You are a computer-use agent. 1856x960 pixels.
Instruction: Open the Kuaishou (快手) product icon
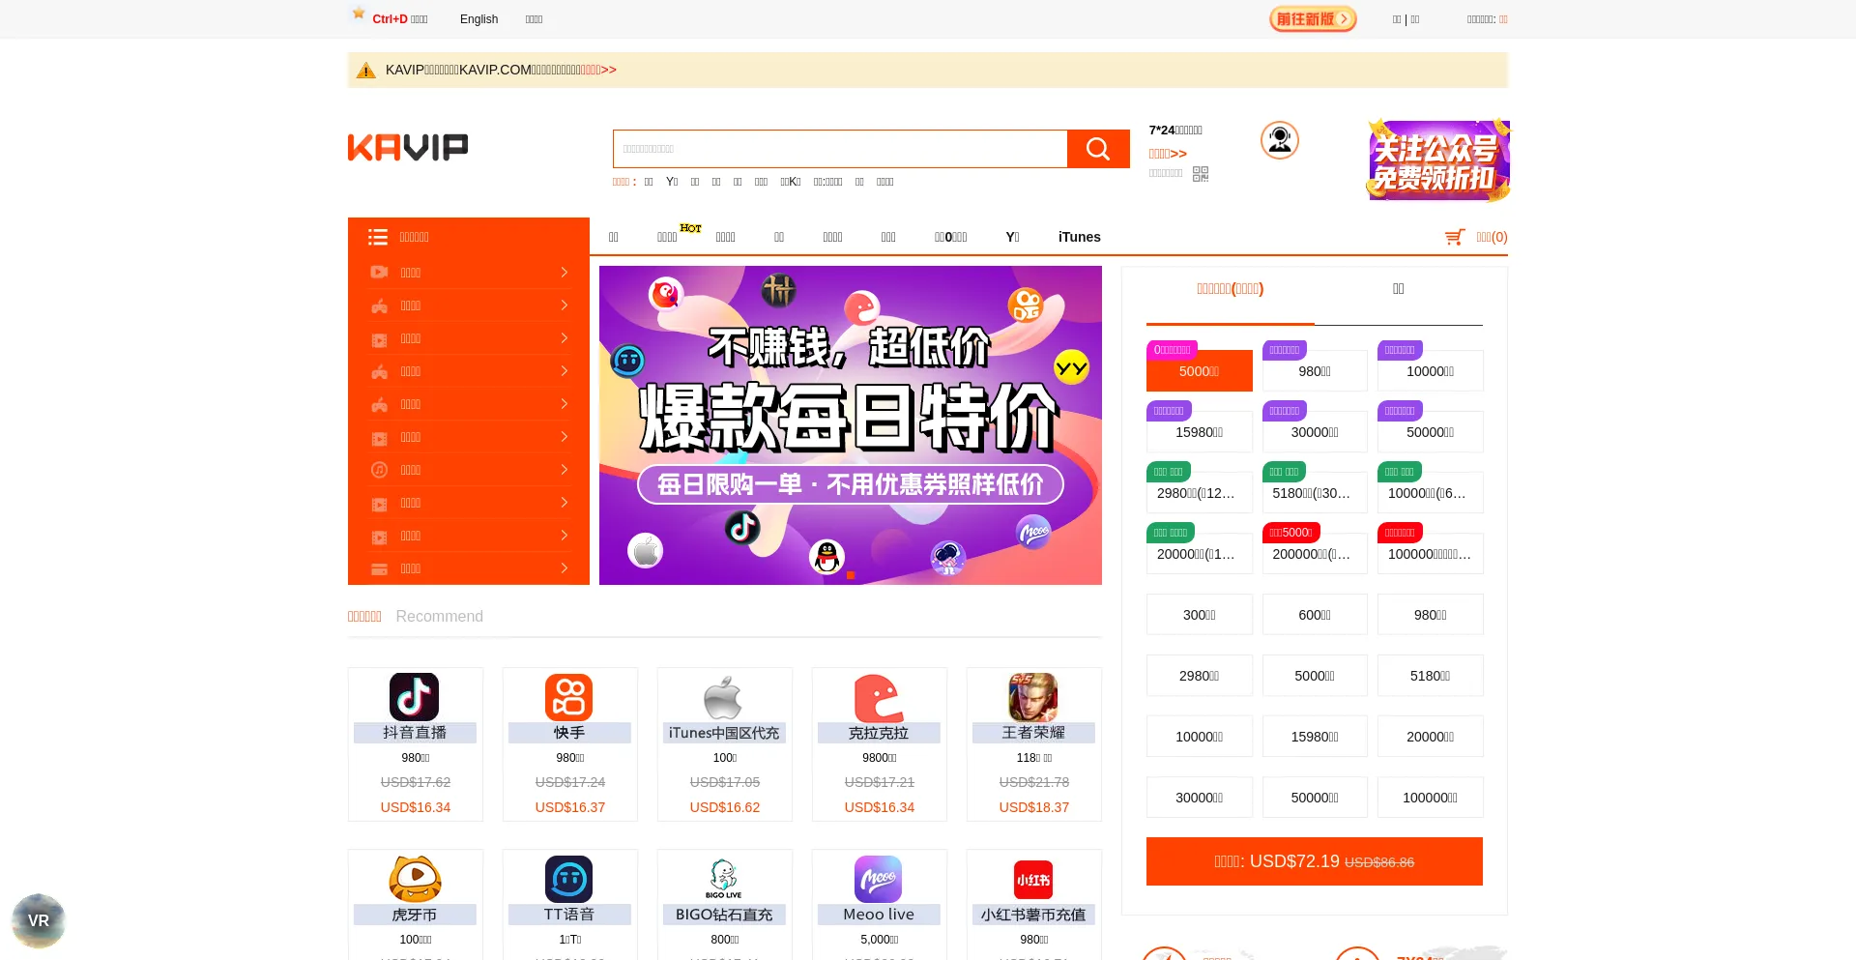[569, 697]
